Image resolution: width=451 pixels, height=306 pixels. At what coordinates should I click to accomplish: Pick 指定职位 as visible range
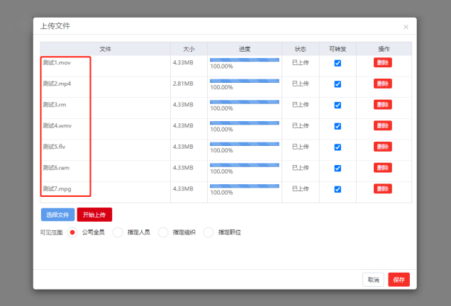(208, 232)
